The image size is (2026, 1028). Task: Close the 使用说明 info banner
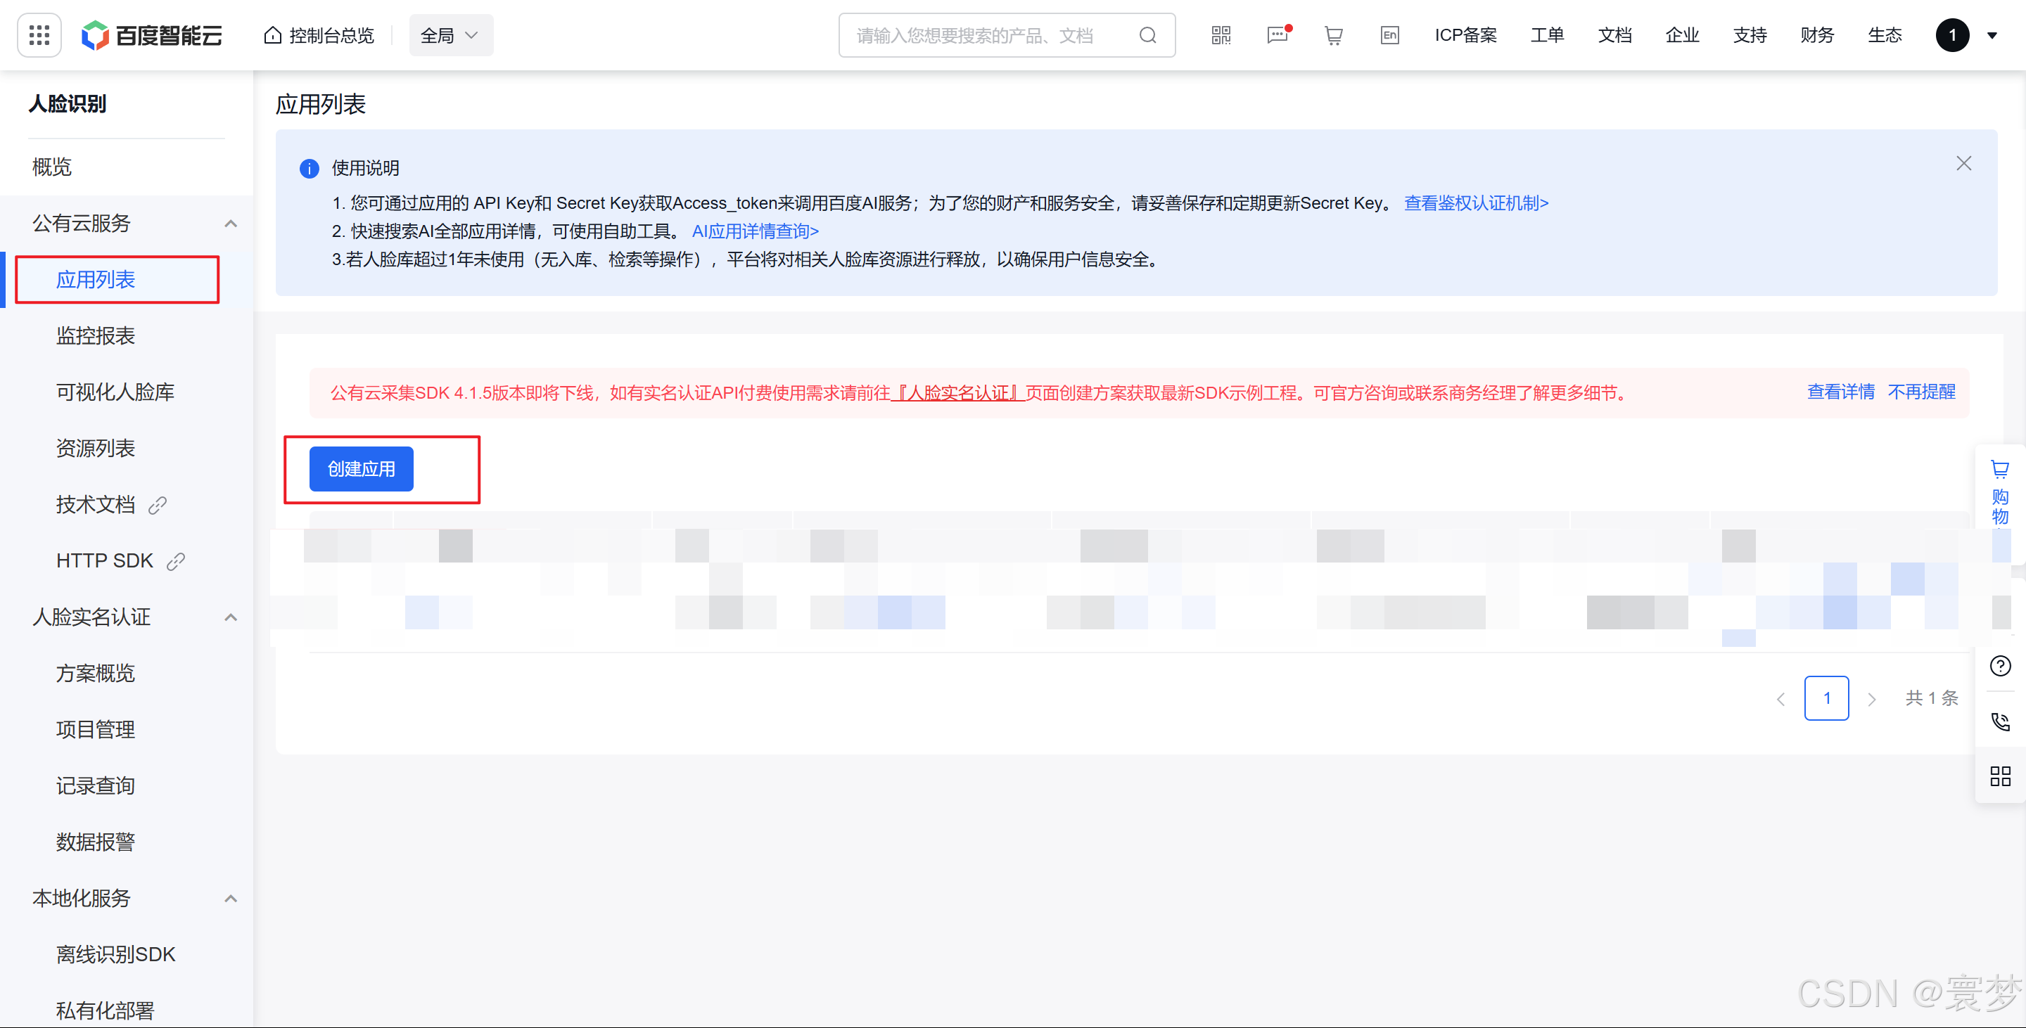1964,163
